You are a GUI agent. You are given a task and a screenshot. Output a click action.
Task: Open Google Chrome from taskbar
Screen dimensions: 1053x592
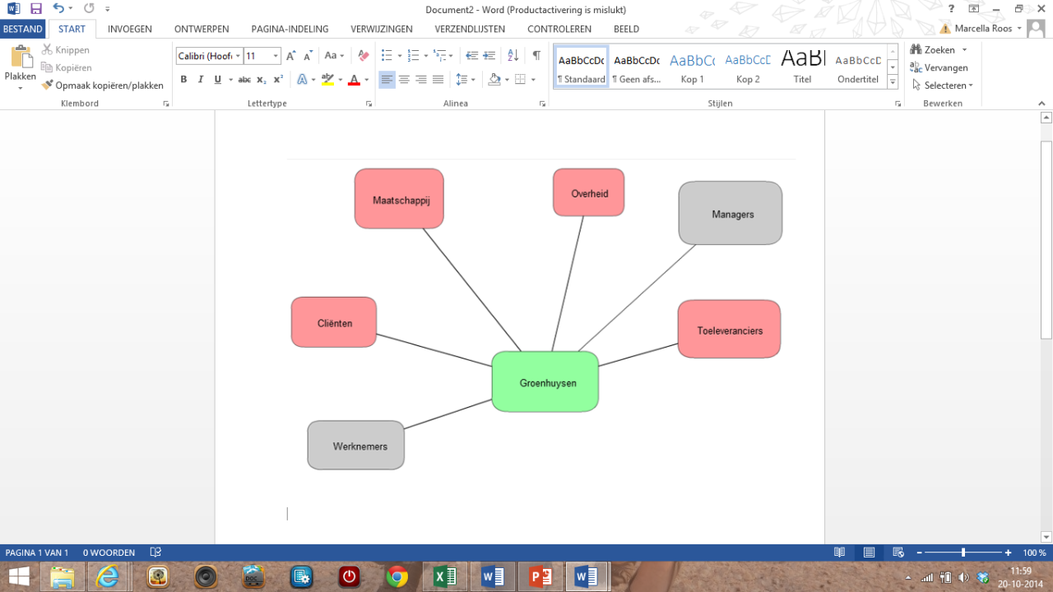(x=397, y=577)
